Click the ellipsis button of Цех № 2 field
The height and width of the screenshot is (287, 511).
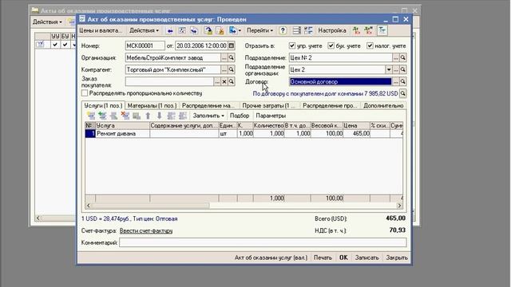(396, 58)
